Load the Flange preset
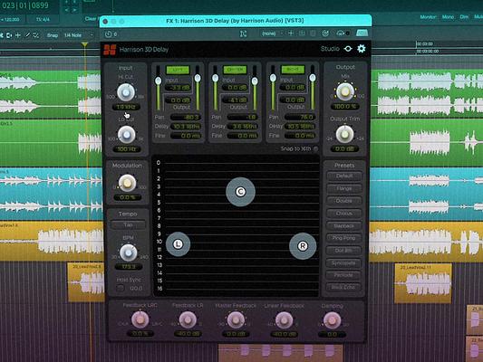Image resolution: width=483 pixels, height=362 pixels. point(344,188)
